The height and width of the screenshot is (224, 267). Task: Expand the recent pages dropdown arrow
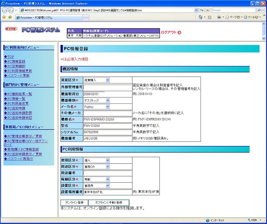(16, 10)
